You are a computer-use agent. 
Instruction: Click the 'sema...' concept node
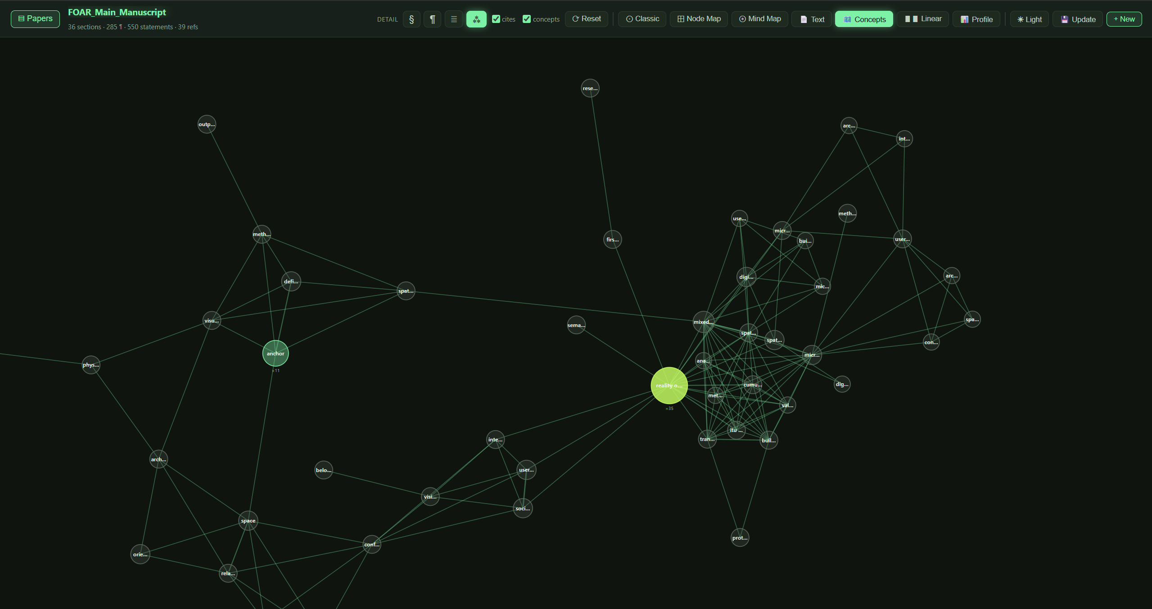576,325
